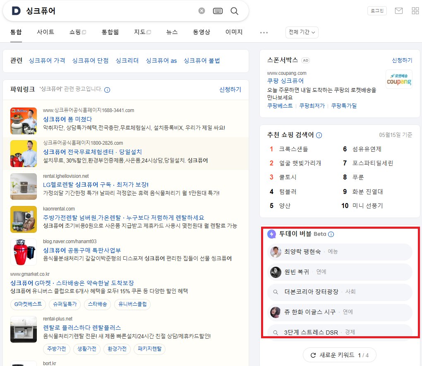Image resolution: width=422 pixels, height=366 pixels.
Task: Open 싱크퓨어 전국무료체험센터 ad link
Action: tap(92, 152)
